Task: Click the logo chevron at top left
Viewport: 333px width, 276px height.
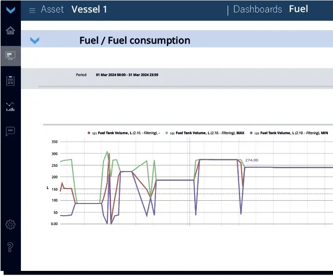Action: point(10,10)
